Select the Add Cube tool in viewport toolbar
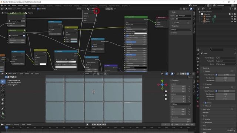Viewport: 237px width, 133px height. coord(3,118)
